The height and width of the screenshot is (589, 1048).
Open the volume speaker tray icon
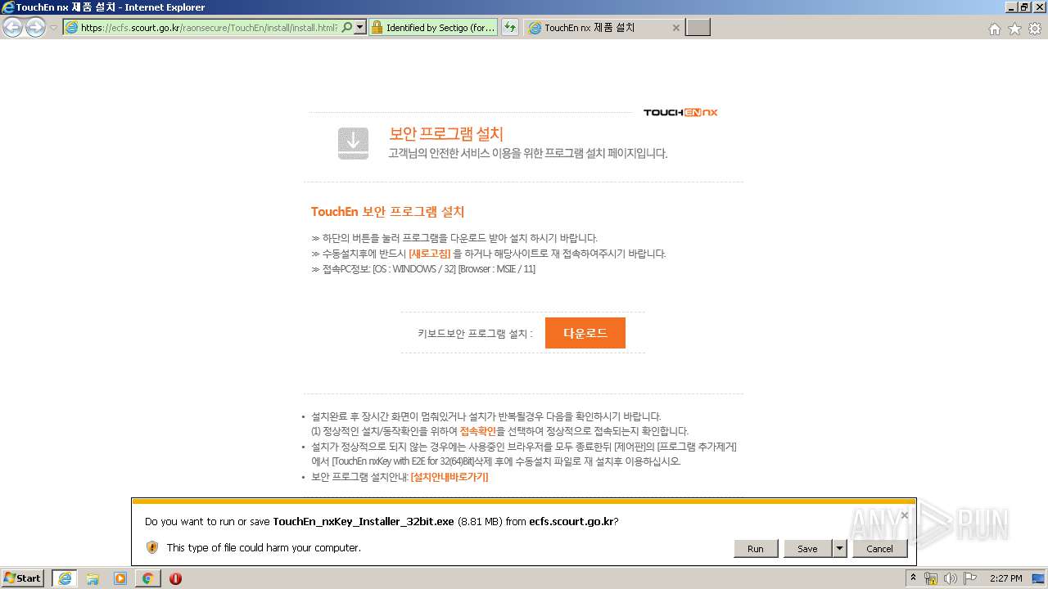tap(951, 578)
